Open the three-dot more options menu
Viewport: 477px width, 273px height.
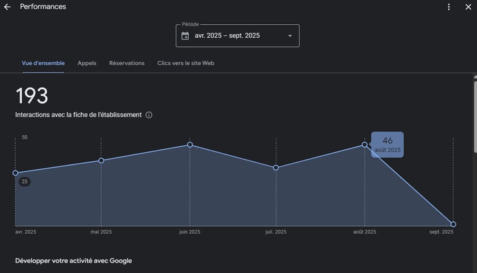[449, 7]
